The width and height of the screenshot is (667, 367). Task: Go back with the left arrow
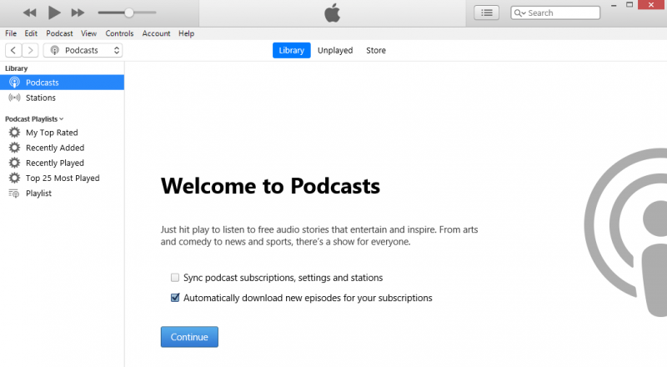(x=13, y=50)
